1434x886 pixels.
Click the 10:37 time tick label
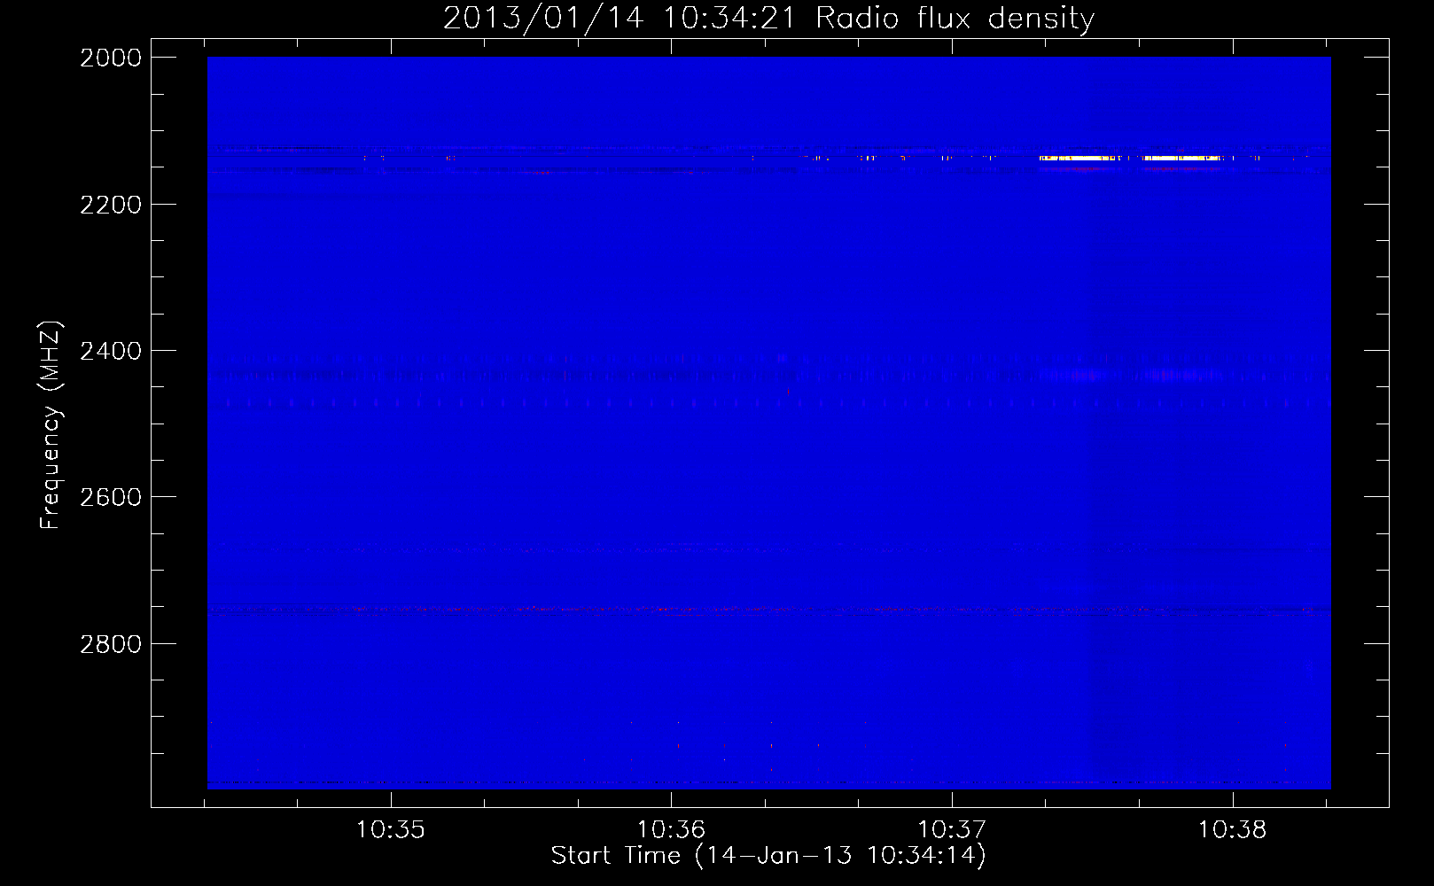pos(952,830)
